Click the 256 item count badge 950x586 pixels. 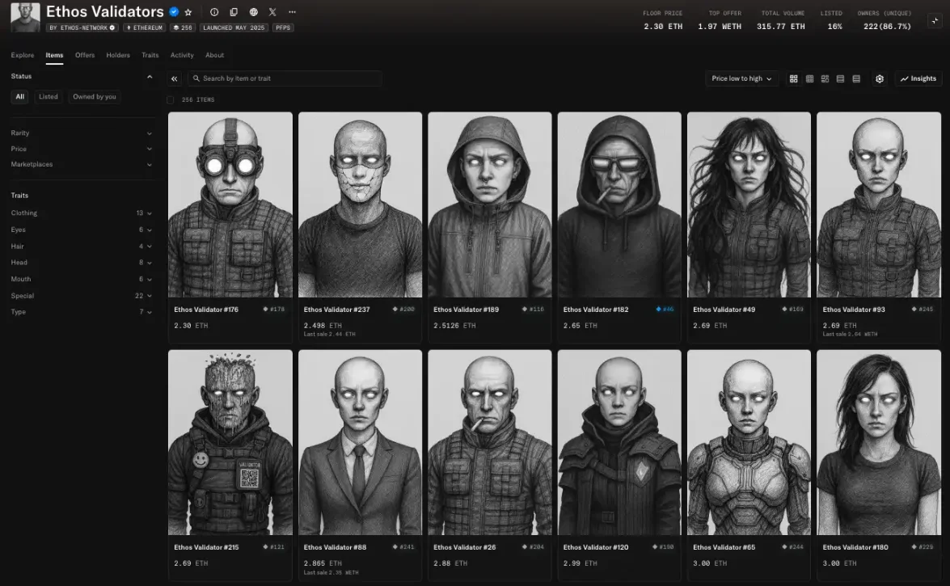click(x=183, y=27)
